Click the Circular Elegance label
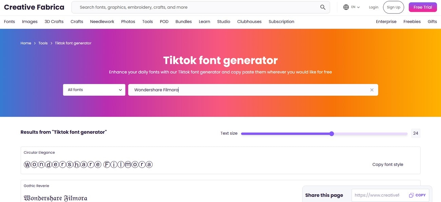Screen dimensions: 441x202 (39, 153)
